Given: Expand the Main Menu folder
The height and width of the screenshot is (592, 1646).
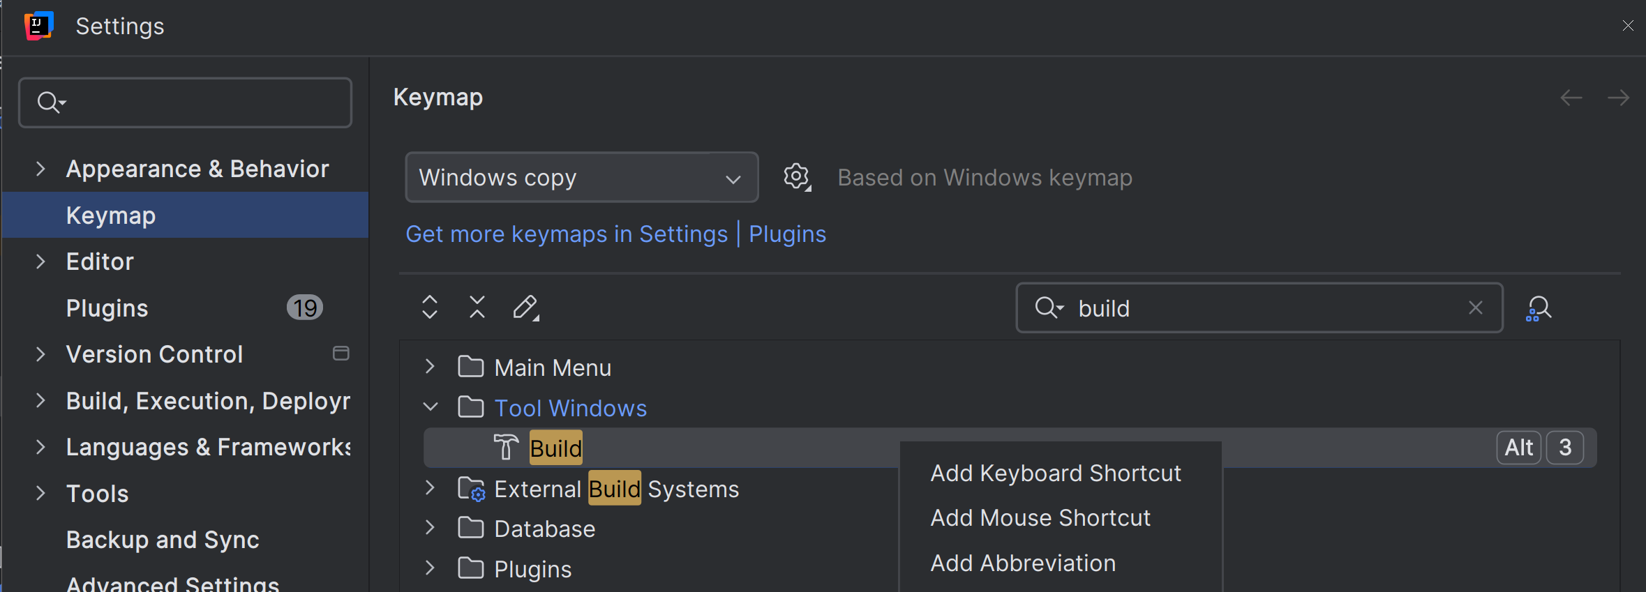Looking at the screenshot, I should 430,367.
